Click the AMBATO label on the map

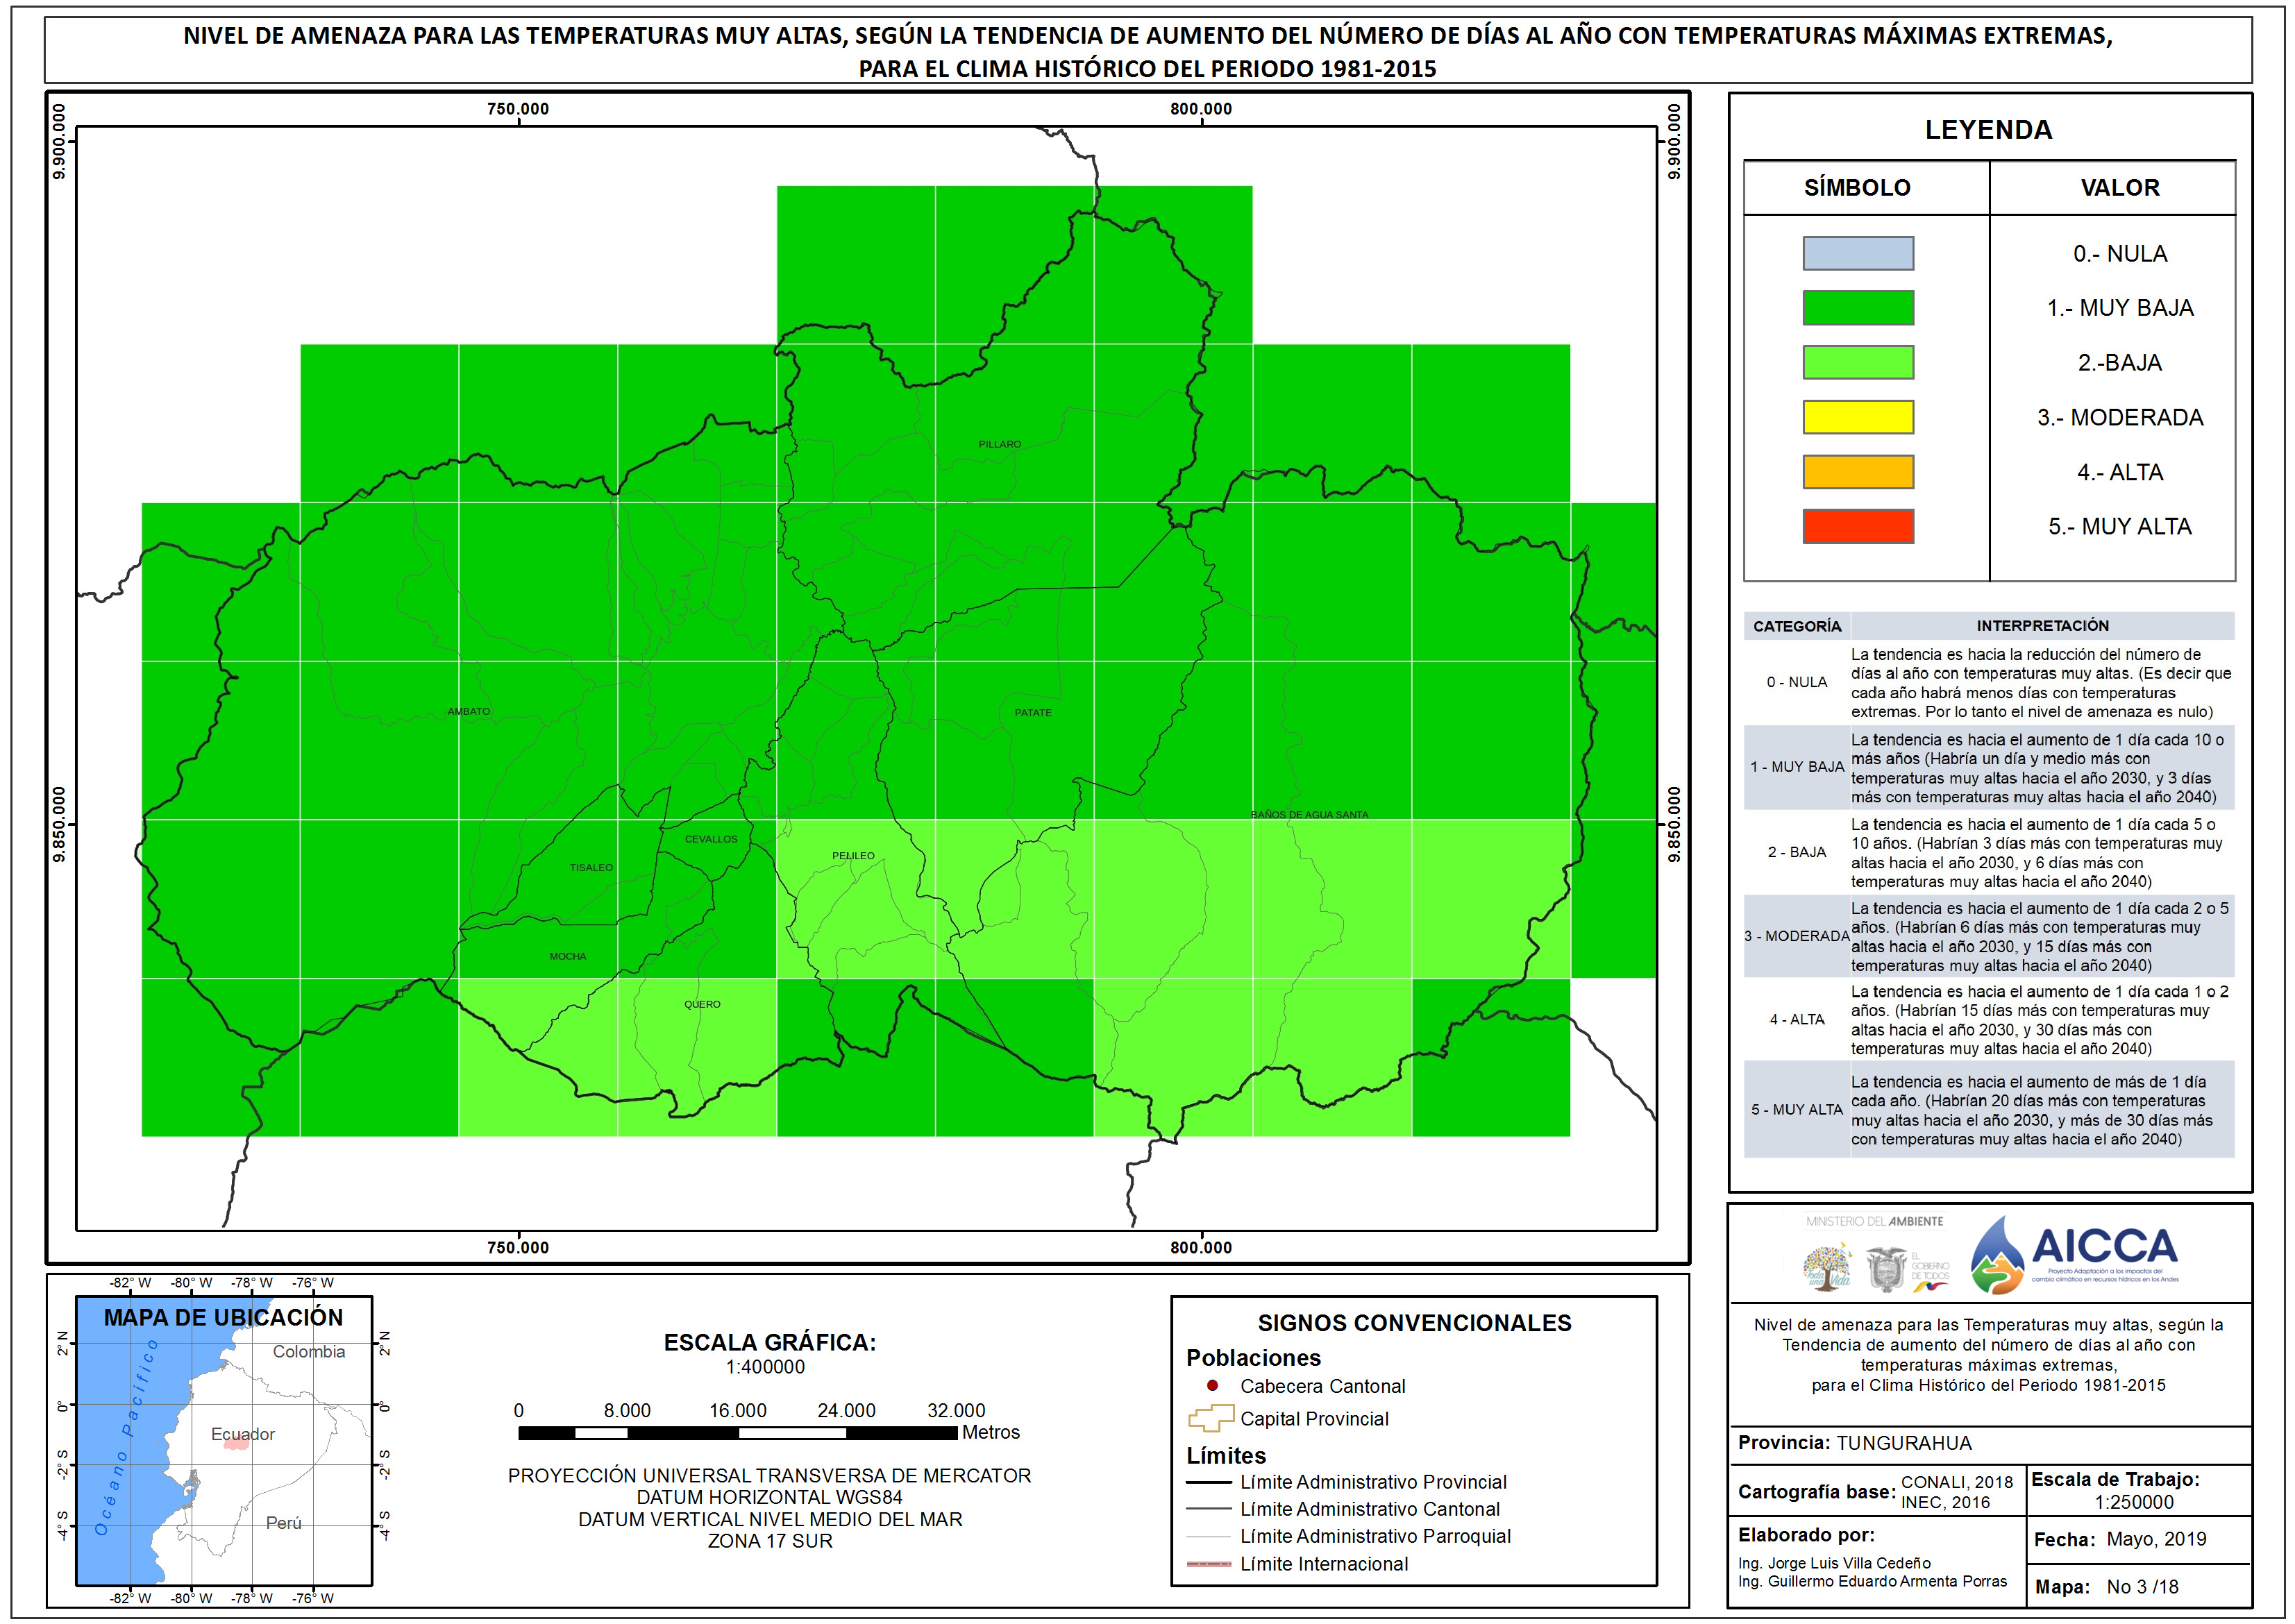469,712
